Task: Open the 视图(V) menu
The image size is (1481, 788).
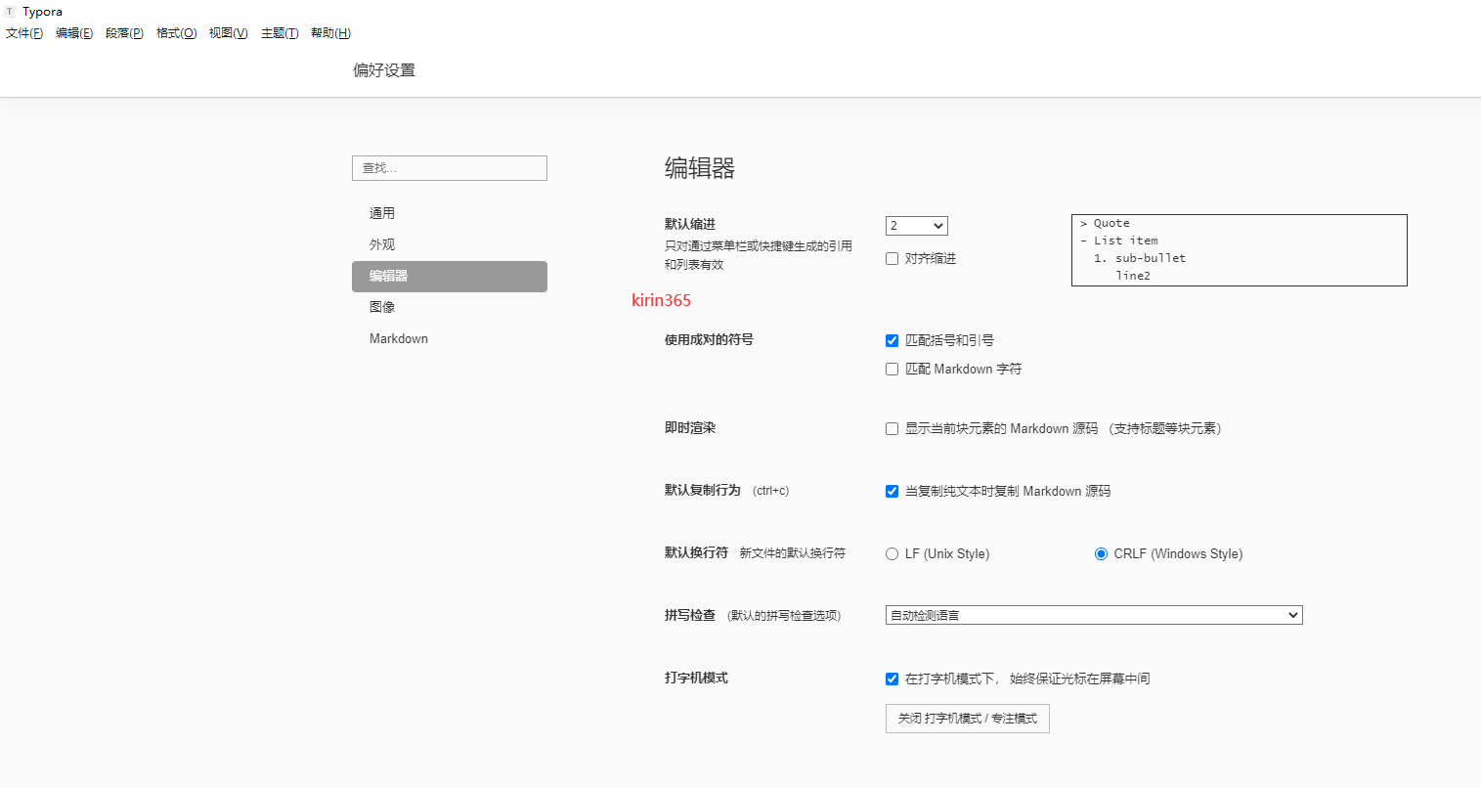Action: 228,33
